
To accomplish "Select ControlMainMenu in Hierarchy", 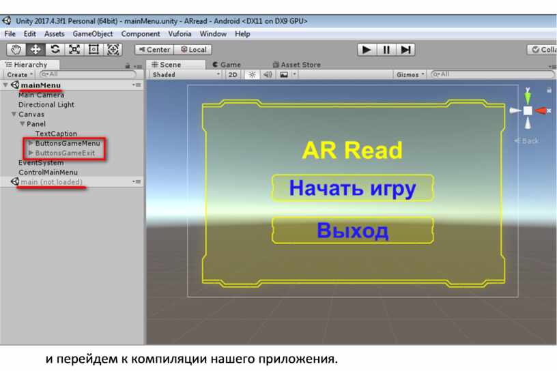I will point(48,172).
